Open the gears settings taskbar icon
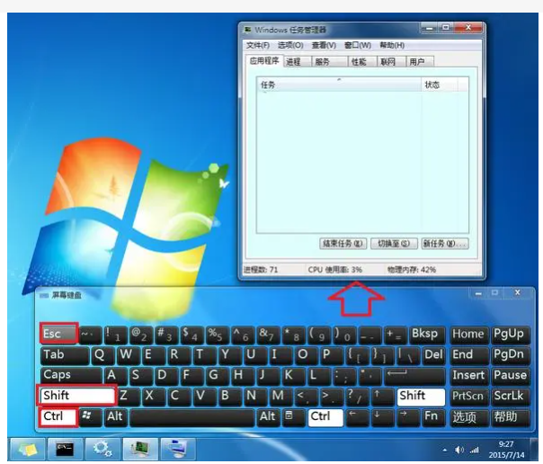543x464 pixels. point(102,449)
